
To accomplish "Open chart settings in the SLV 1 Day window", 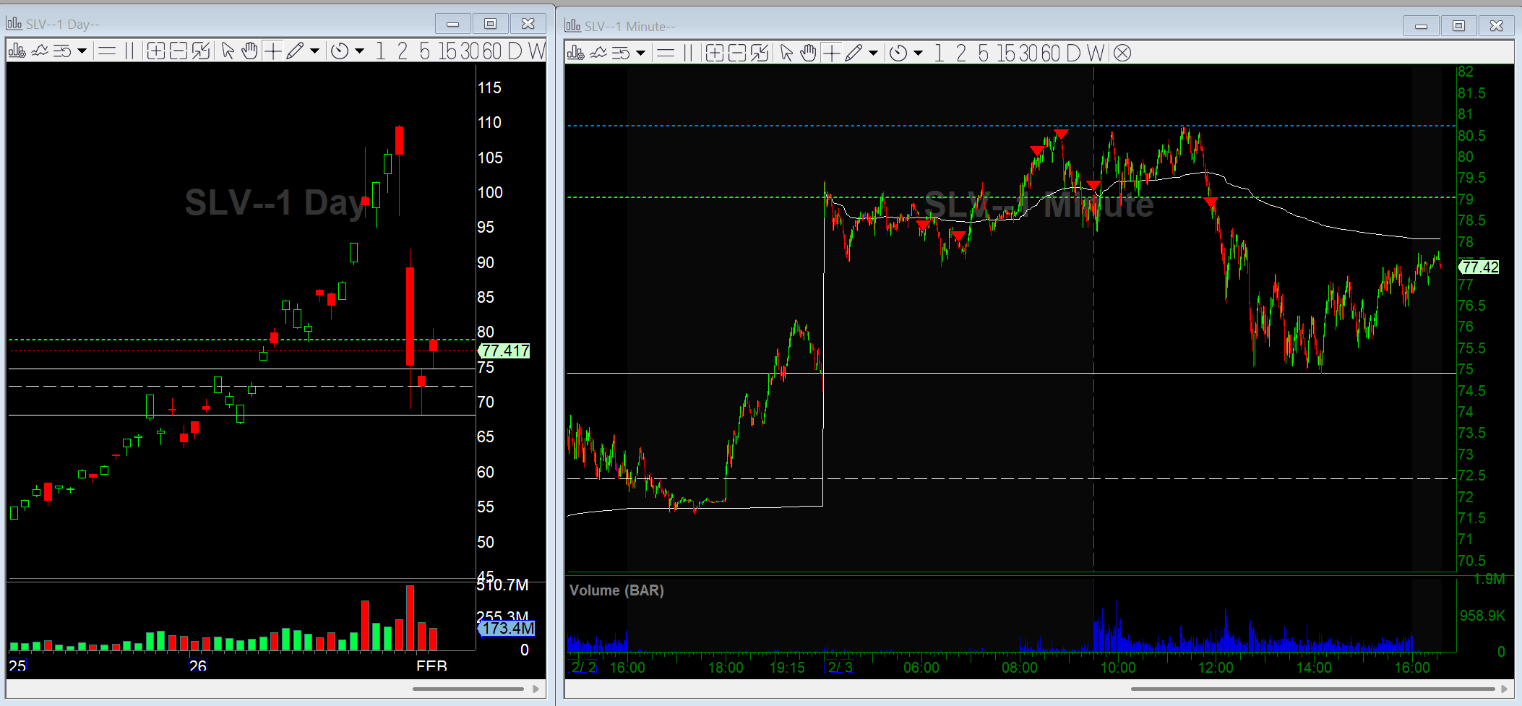I will [x=17, y=51].
